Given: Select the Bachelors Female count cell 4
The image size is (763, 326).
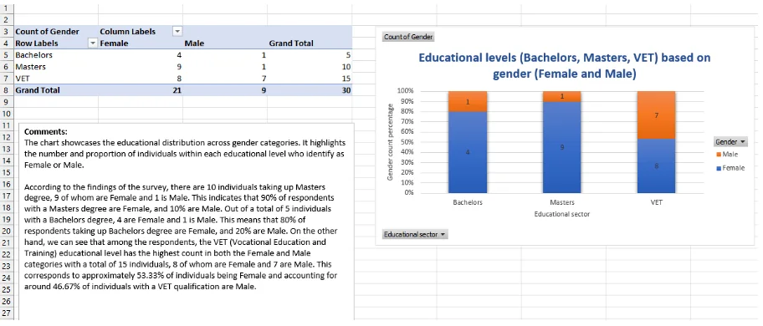Looking at the screenshot, I should click(141, 55).
